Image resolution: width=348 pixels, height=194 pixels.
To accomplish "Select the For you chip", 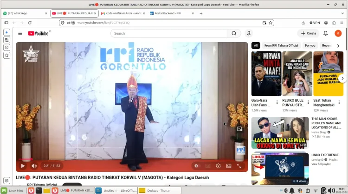I will 310,46.
